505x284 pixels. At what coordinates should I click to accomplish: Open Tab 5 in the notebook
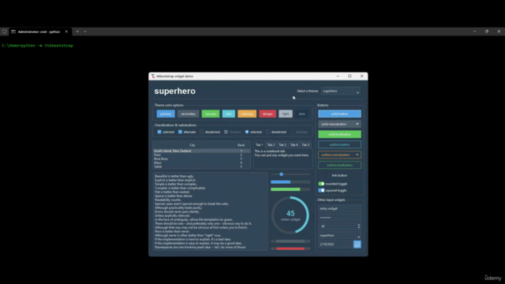pyautogui.click(x=305, y=145)
